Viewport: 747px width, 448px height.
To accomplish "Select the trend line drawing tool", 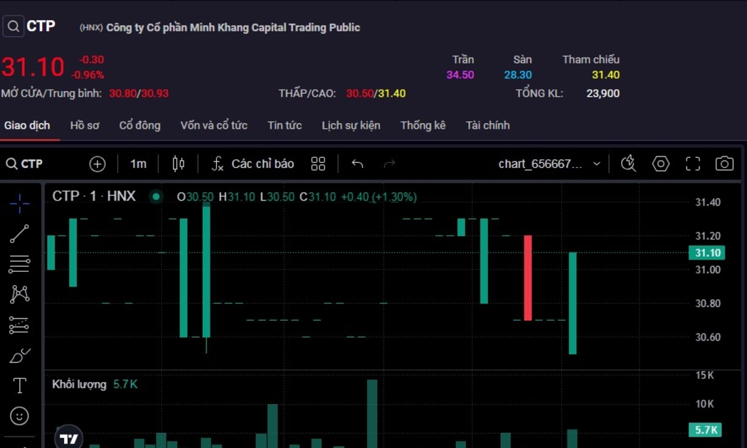I will pyautogui.click(x=20, y=234).
